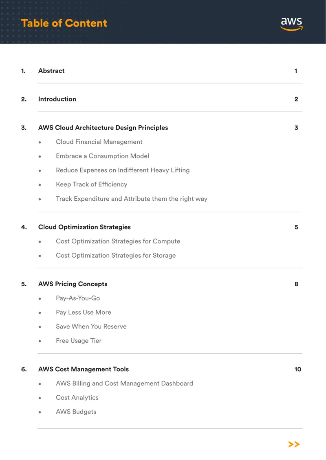Select Embrace a Consumption Model entry

[103, 156]
